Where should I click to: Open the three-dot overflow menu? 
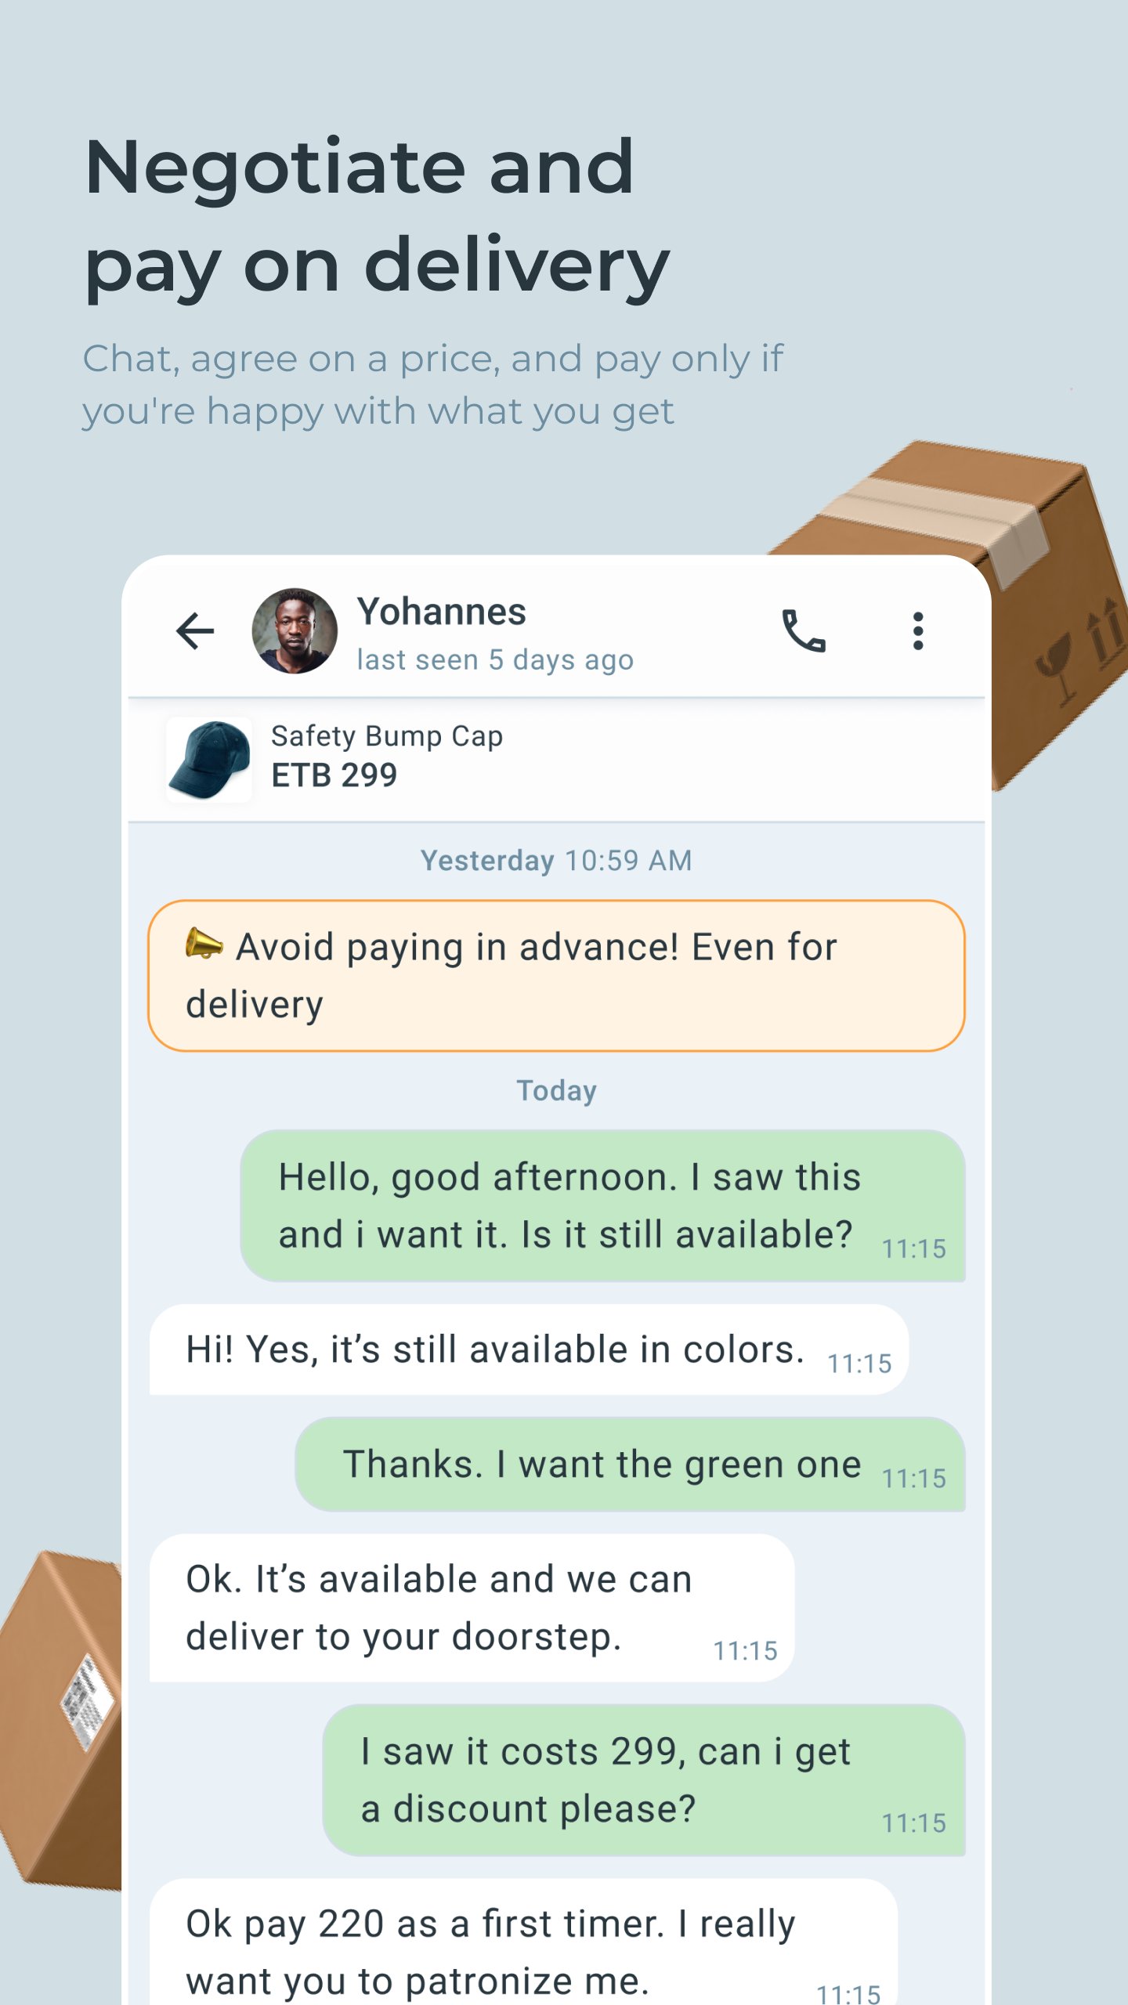click(x=918, y=631)
